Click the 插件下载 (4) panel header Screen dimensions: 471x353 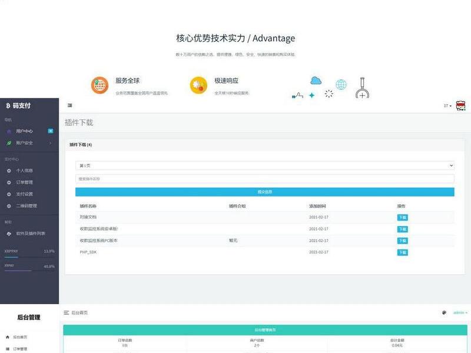pos(264,145)
